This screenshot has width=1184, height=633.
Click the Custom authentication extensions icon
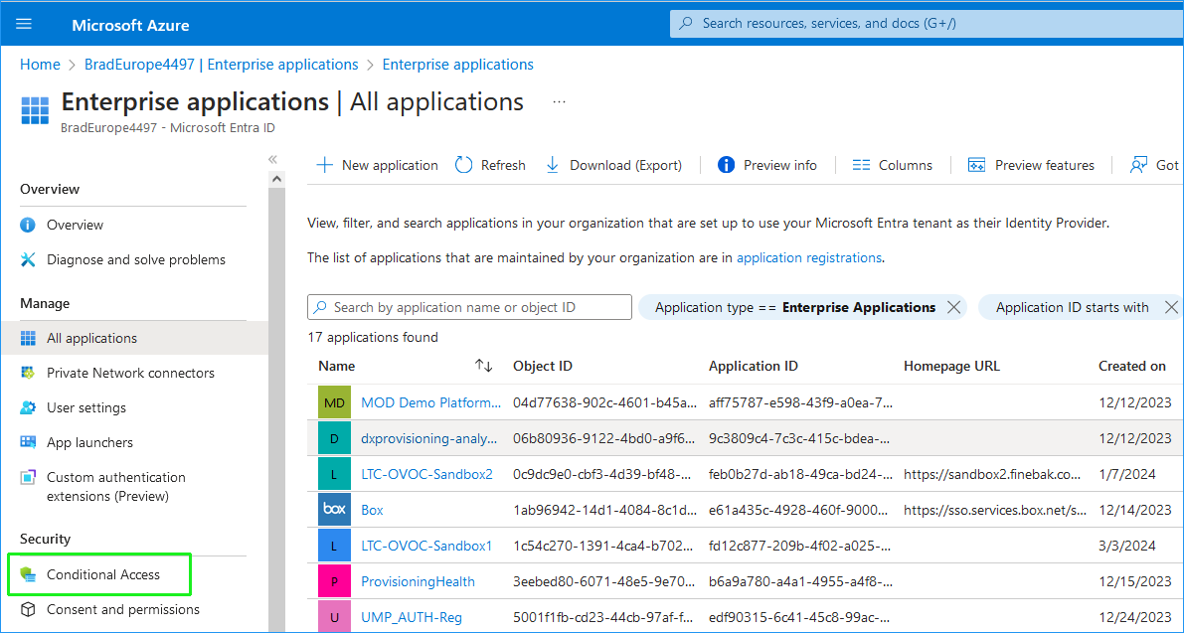pyautogui.click(x=28, y=478)
